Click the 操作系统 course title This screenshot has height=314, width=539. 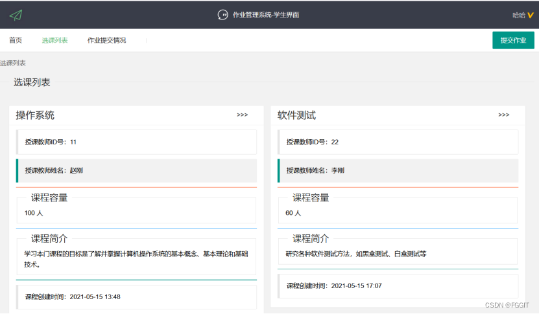tap(35, 115)
